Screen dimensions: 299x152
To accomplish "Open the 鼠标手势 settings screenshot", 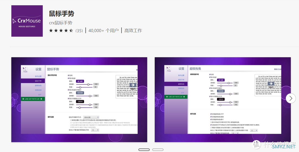I will tap(79, 100).
